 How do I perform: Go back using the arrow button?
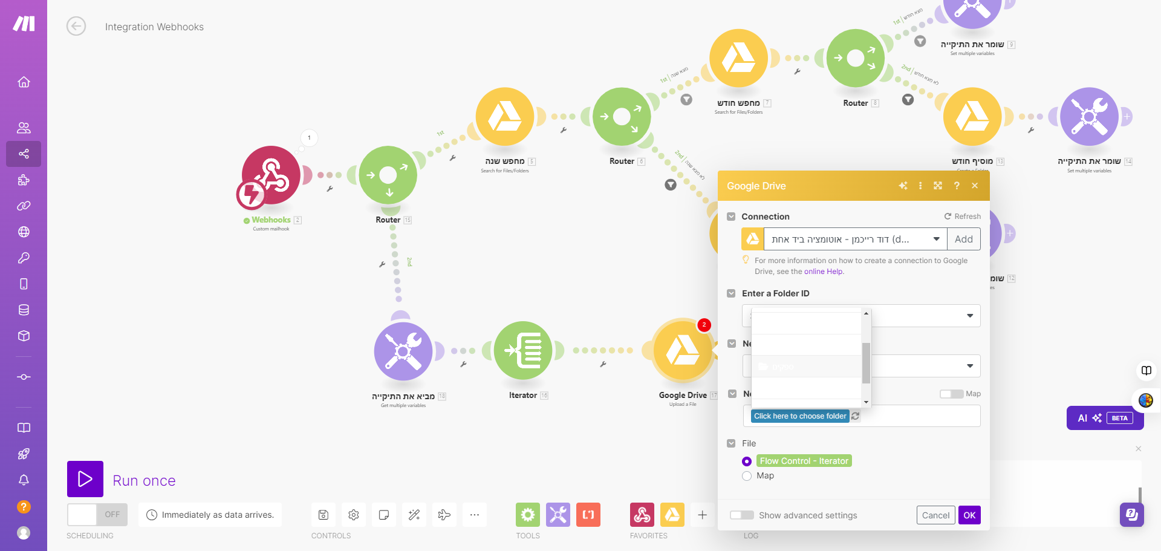click(76, 26)
